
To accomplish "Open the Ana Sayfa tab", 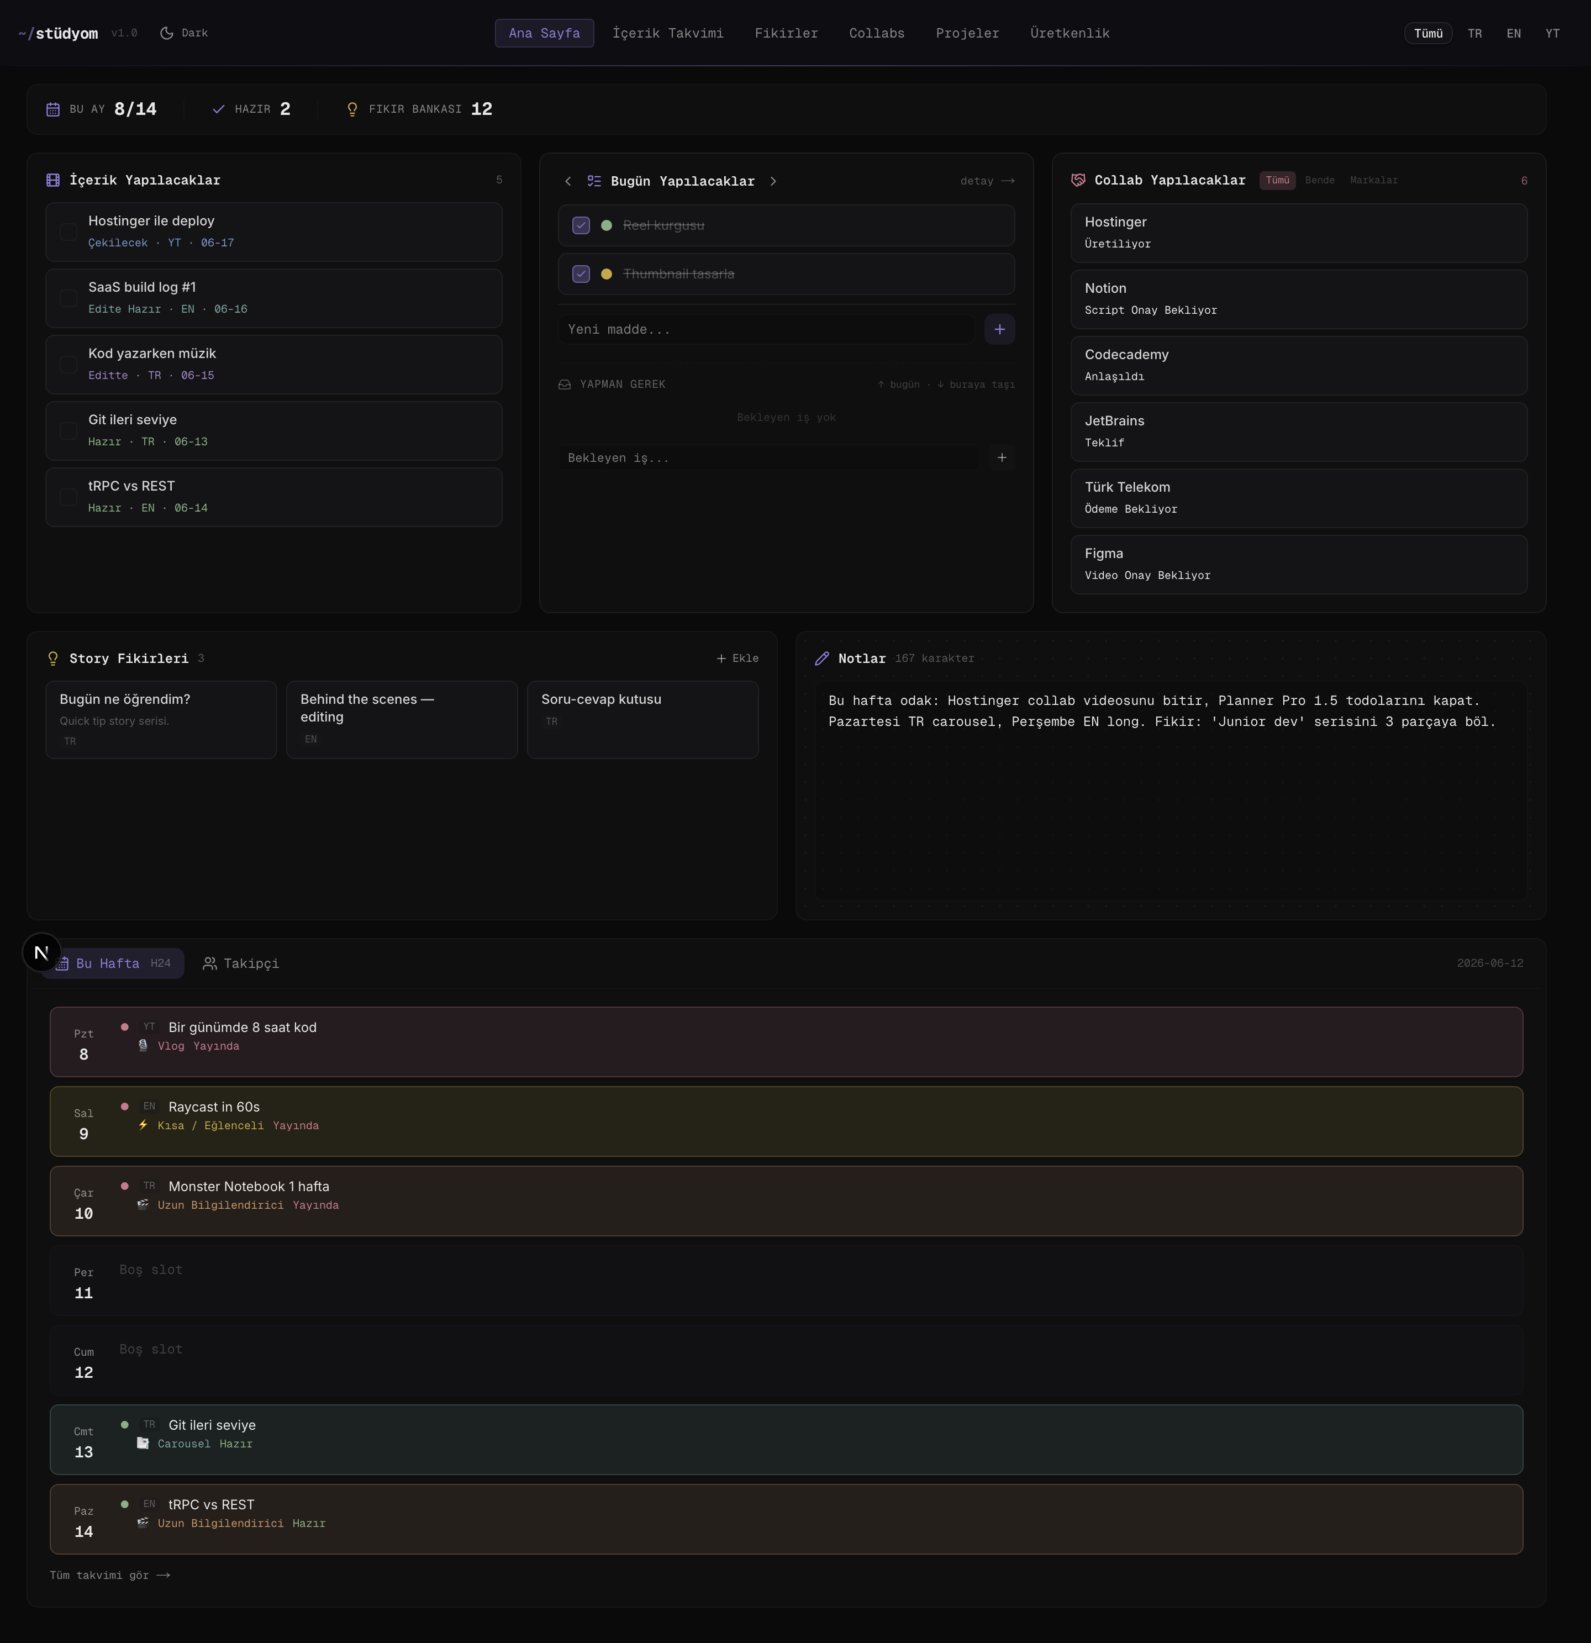I will [544, 34].
